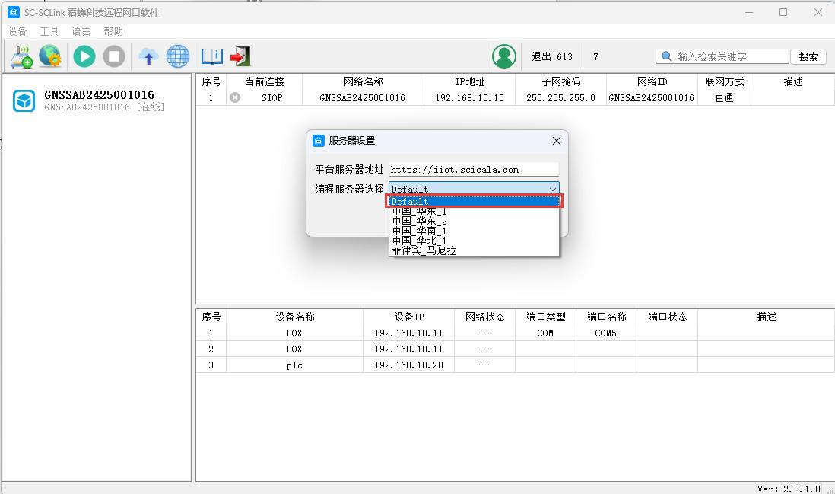Click the 192.168.10.10 IP cell
835x494 pixels.
pos(470,98)
